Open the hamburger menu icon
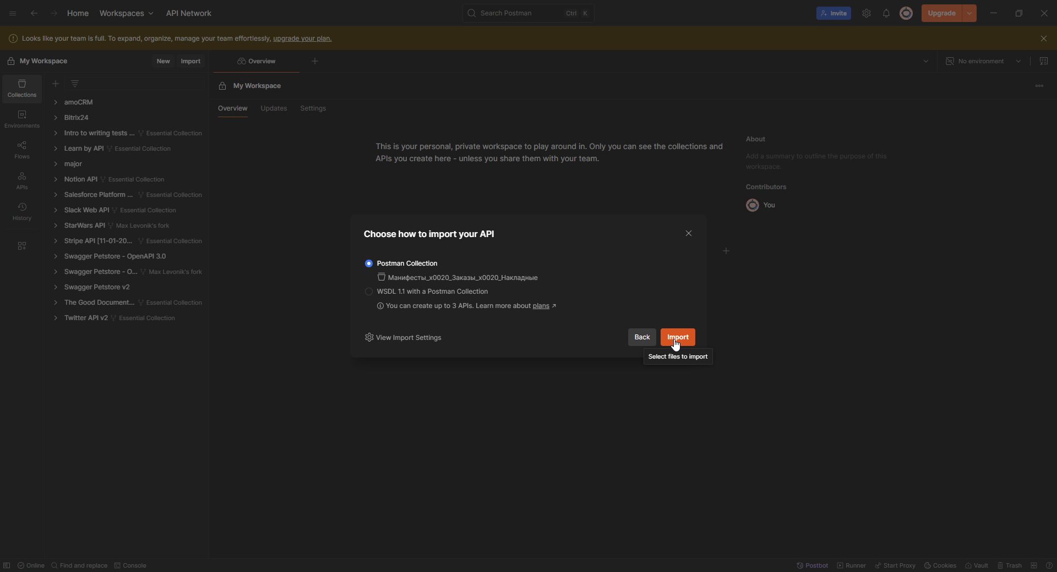The width and height of the screenshot is (1057, 572). [13, 13]
